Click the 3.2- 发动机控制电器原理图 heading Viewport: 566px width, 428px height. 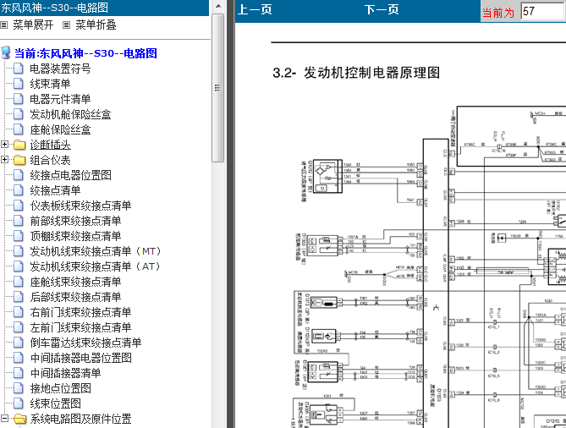(356, 73)
